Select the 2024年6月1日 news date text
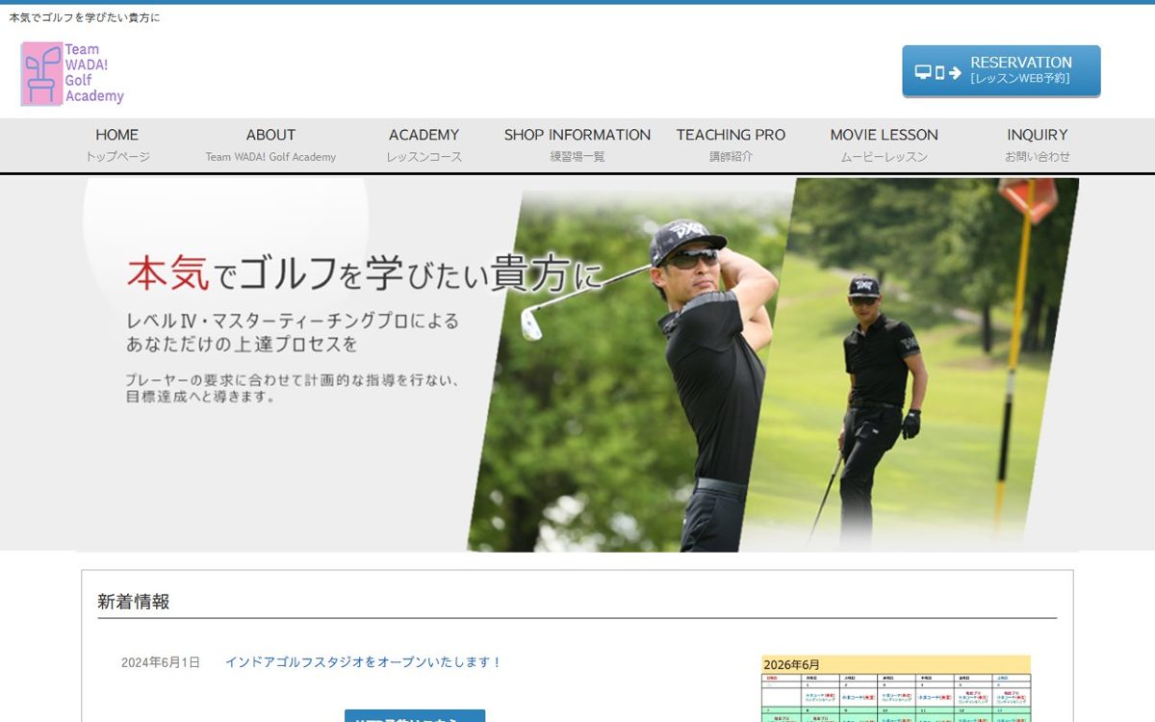 161,662
